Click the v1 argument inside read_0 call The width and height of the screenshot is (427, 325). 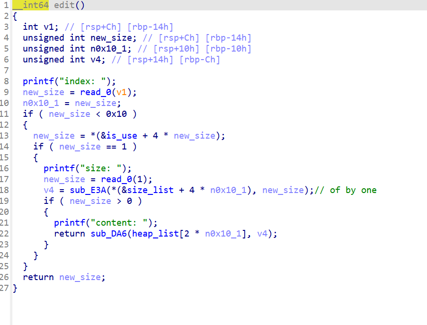pos(121,92)
